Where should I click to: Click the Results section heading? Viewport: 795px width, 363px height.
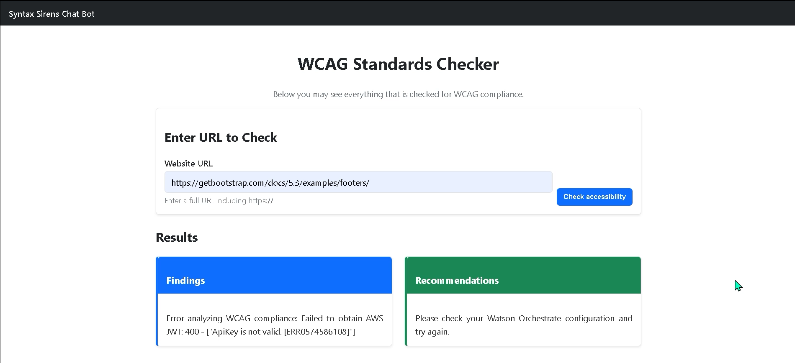tap(176, 237)
